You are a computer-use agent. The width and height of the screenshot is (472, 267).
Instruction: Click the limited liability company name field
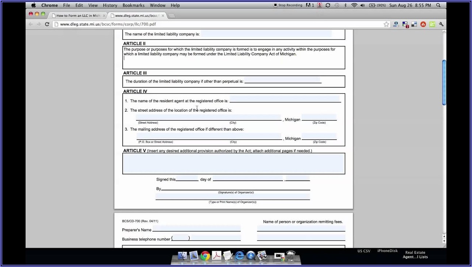pyautogui.click(x=266, y=34)
